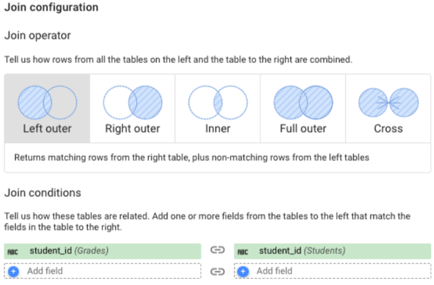
Task: Click the link icon between Add field boxes
Action: pyautogui.click(x=218, y=271)
